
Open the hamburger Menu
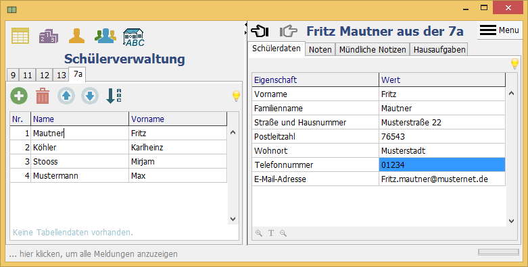(x=500, y=30)
